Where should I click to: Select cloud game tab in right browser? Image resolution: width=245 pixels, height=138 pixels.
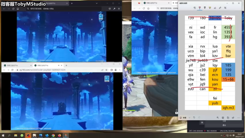pos(156,3)
